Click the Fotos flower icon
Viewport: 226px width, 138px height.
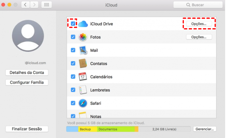click(83, 37)
